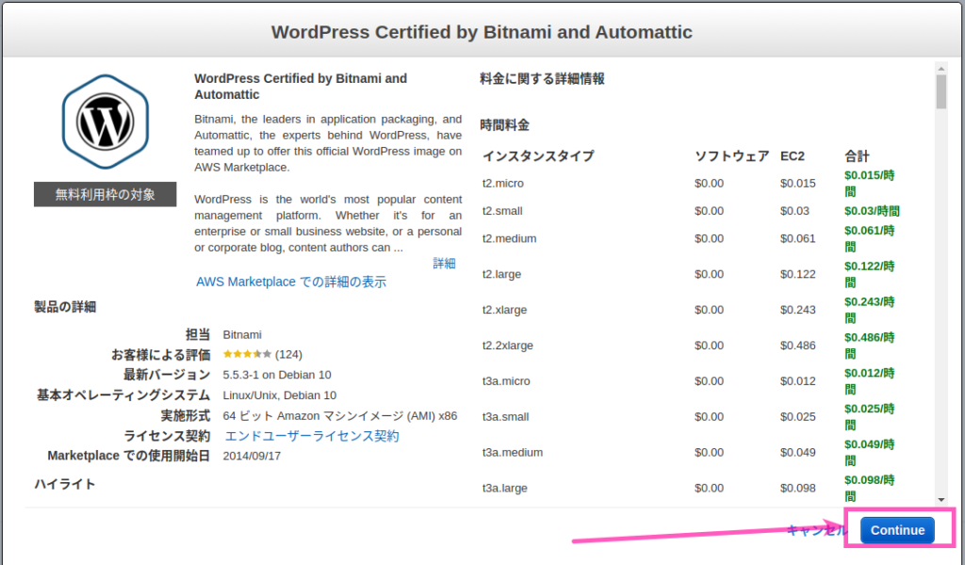This screenshot has height=565, width=965.
Task: Click the black $0.243 EC2 price for t2.xlarge
Action: pos(797,310)
